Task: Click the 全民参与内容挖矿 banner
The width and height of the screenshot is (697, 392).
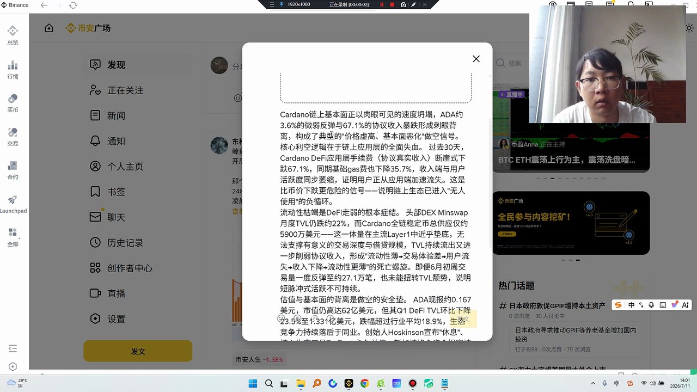Action: [x=571, y=223]
